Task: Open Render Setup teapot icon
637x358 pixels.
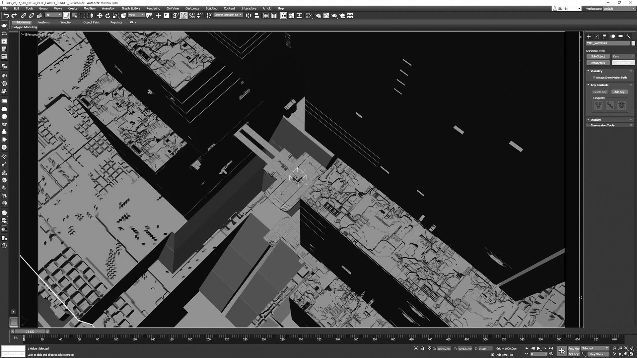Action: [x=318, y=15]
